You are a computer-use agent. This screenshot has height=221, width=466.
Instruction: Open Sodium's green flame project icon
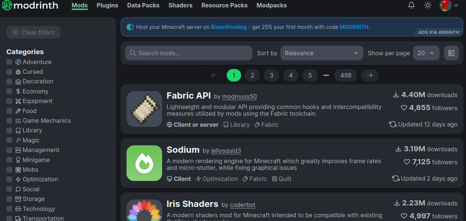tap(144, 163)
